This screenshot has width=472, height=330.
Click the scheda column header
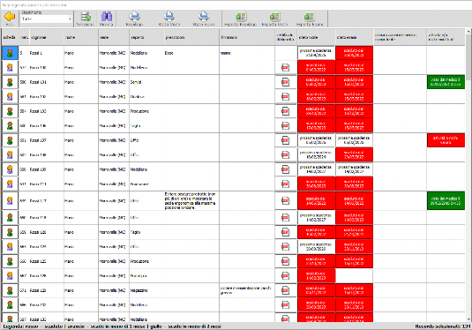point(11,37)
